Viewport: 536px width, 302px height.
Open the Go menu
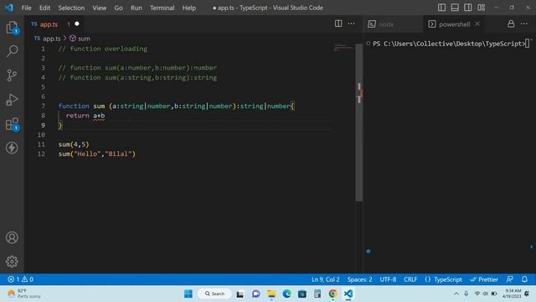pos(118,8)
